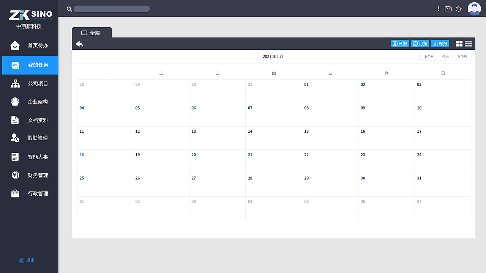Open the three-dot more options menu
This screenshot has height=273, width=486.
439,9
